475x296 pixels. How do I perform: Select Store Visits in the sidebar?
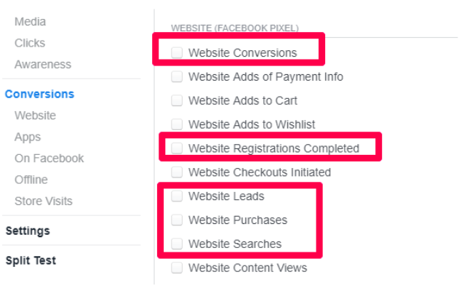[x=44, y=201]
